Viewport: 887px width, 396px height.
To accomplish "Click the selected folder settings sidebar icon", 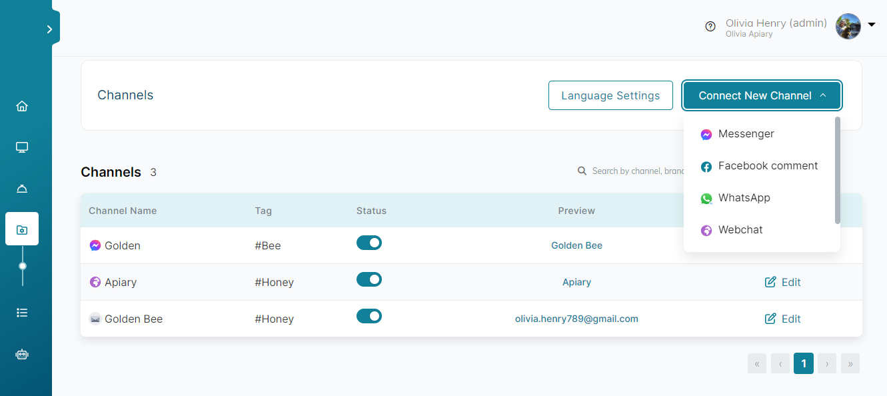I will click(22, 229).
